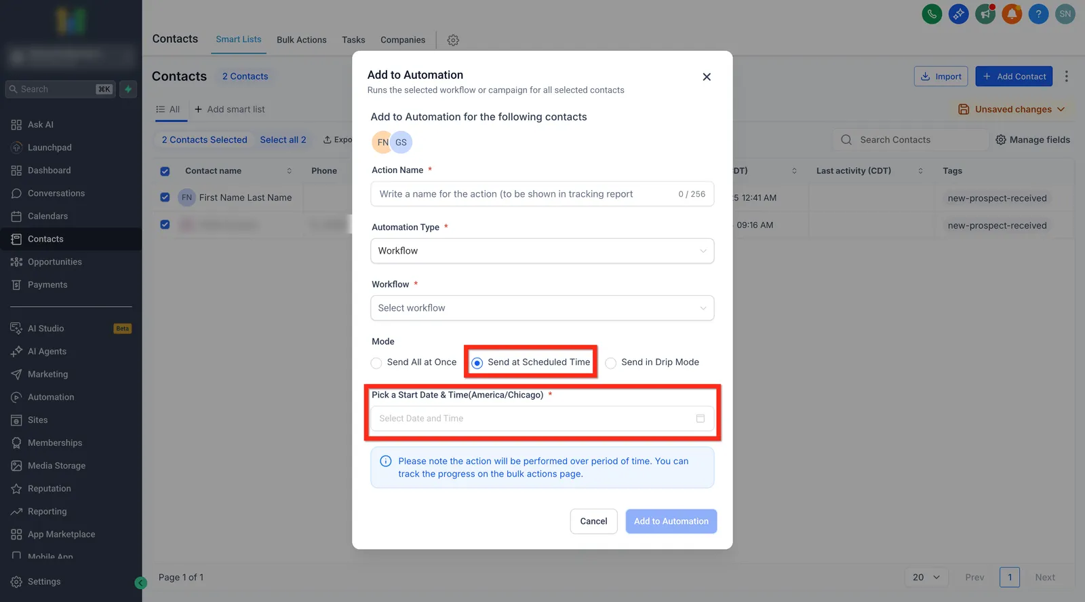Screen dimensions: 1085x602
Task: Open Ask AI in sidebar
Action: point(41,125)
